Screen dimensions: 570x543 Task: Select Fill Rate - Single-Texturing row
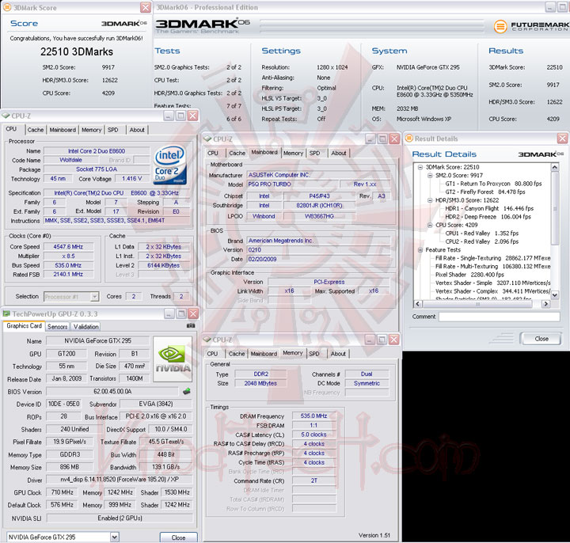pyautogui.click(x=492, y=258)
